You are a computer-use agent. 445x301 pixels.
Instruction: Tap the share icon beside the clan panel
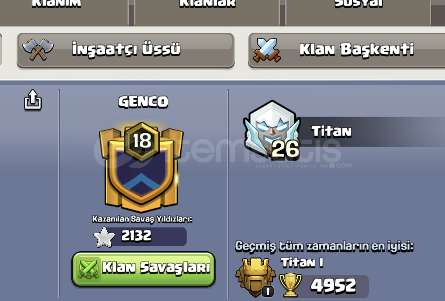pos(33,100)
